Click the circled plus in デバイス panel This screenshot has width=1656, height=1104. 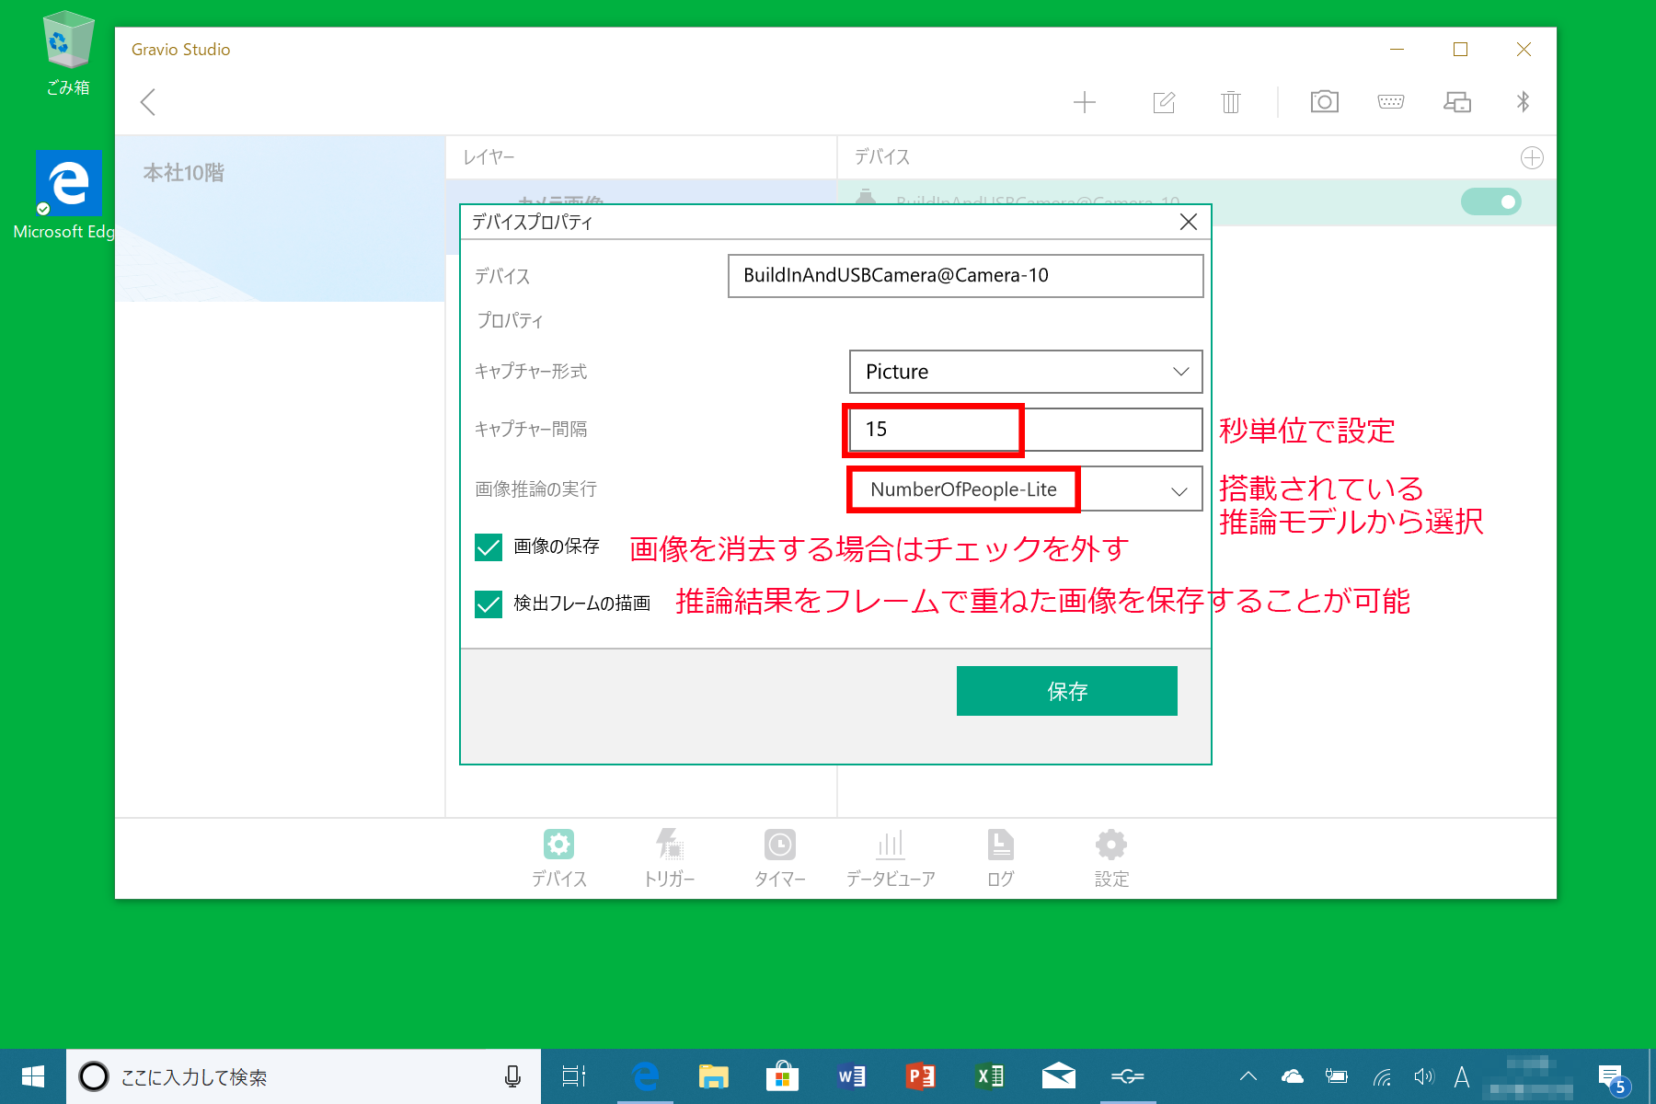[1532, 158]
